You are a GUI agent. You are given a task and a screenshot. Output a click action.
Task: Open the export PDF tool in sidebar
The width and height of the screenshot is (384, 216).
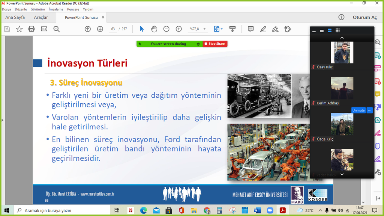(378, 56)
